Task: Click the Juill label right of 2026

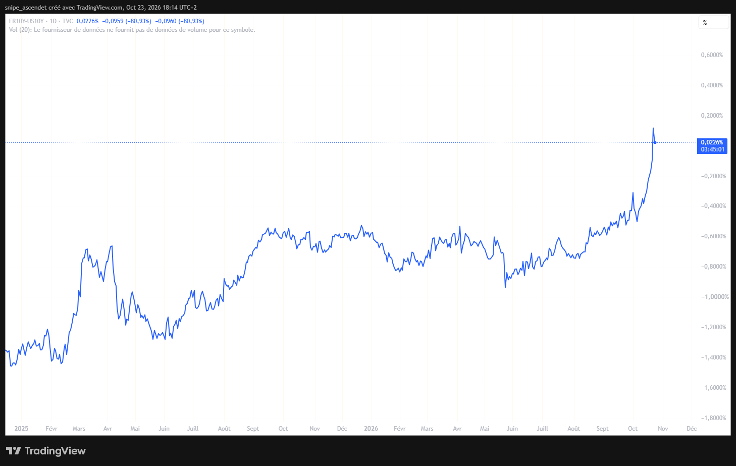Action: [542, 429]
